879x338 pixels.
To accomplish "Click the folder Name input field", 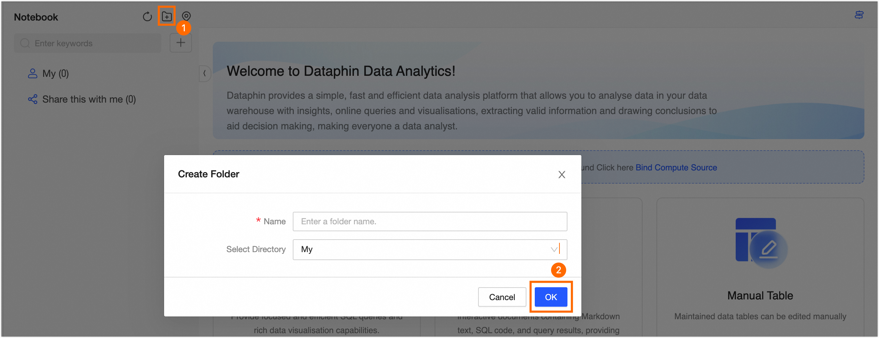I will (x=430, y=222).
